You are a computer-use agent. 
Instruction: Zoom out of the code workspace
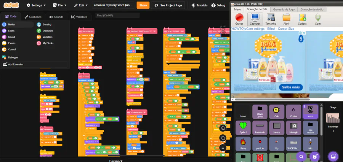pyautogui.click(x=223, y=138)
